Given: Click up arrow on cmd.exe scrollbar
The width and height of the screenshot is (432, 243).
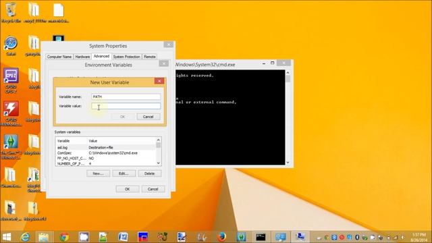Looking at the screenshot, I should [x=288, y=73].
